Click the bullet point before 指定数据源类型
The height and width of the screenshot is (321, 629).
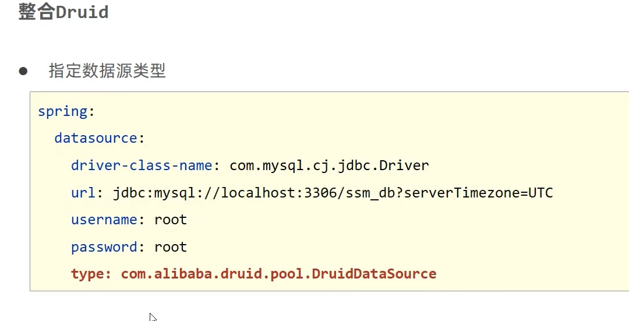(x=23, y=71)
